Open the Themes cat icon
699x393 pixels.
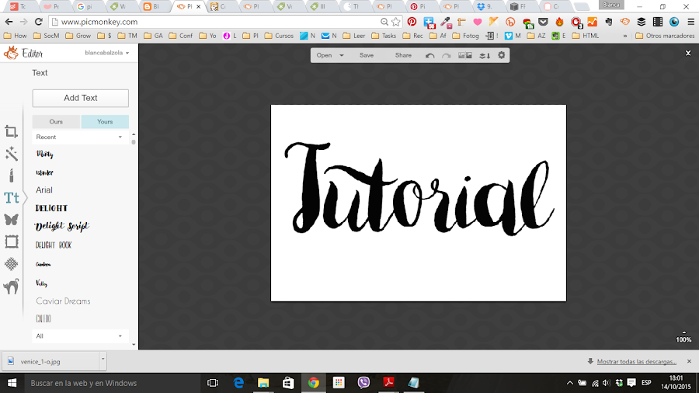coord(11,287)
